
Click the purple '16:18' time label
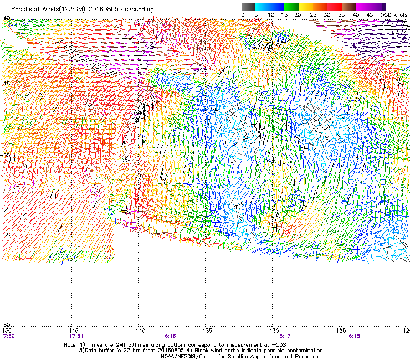click(x=352, y=336)
